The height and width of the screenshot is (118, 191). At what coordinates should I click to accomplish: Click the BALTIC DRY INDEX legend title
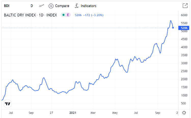(x=20, y=15)
